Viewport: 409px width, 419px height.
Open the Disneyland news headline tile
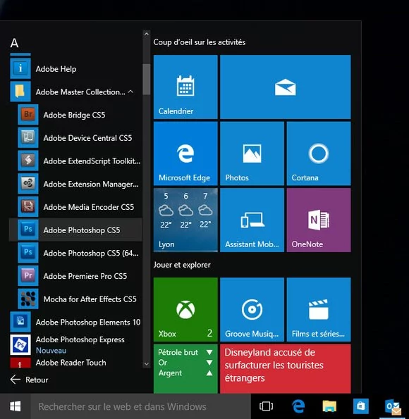click(x=286, y=368)
